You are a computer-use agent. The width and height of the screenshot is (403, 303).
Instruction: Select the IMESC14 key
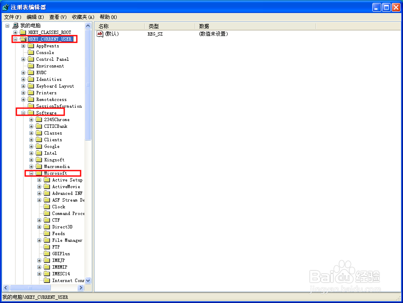[x=61, y=274]
